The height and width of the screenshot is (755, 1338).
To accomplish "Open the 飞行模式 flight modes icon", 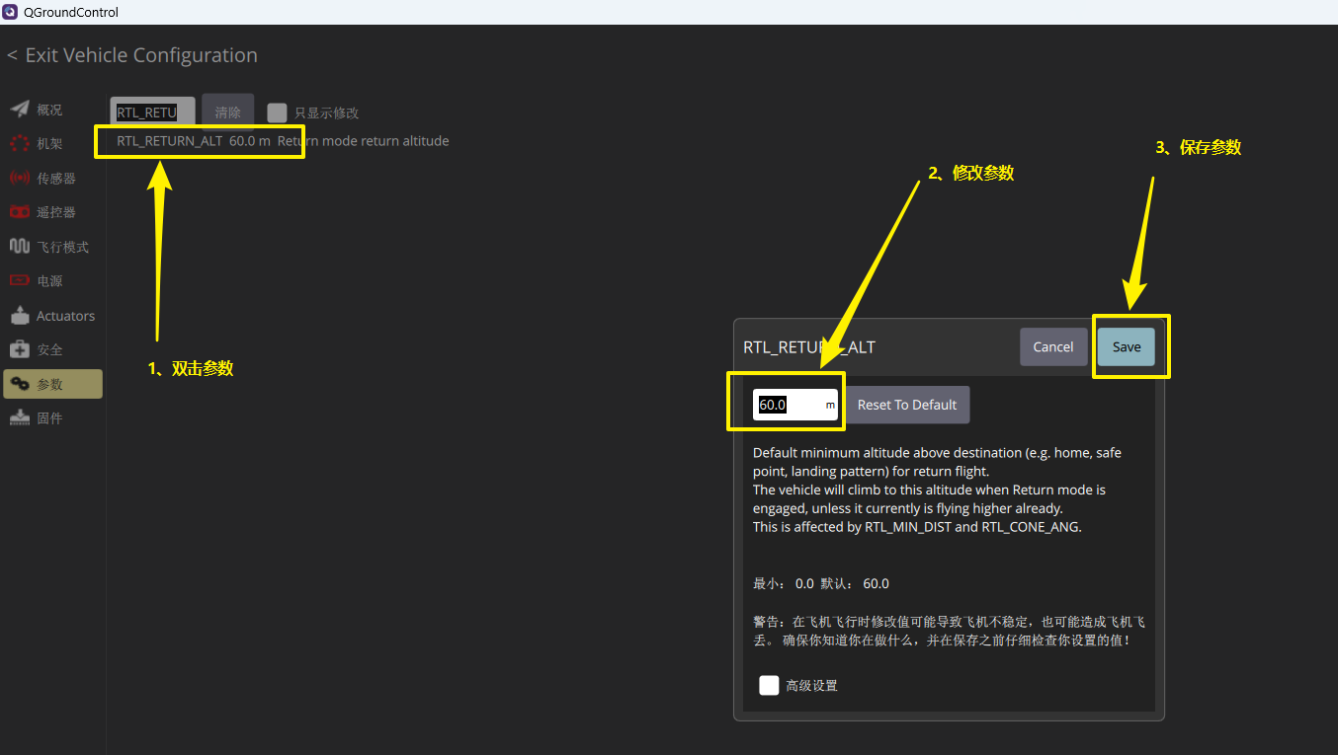I will tap(20, 247).
